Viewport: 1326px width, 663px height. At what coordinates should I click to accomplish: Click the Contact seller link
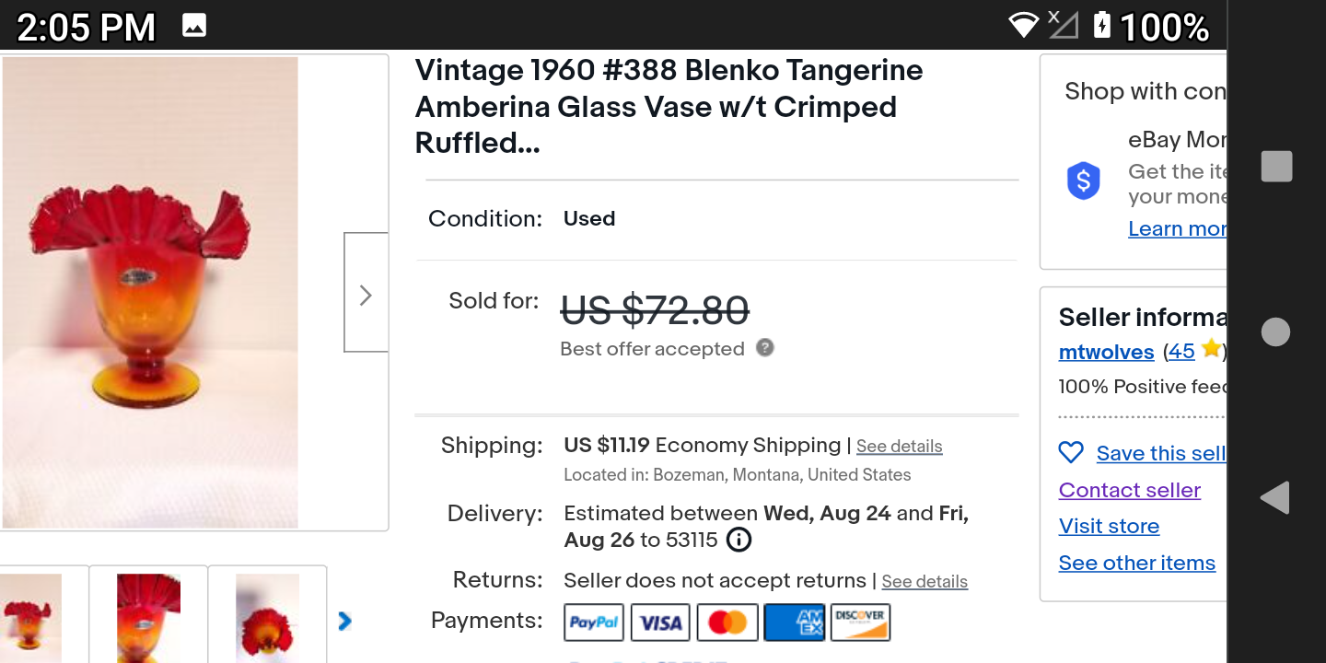point(1130,490)
